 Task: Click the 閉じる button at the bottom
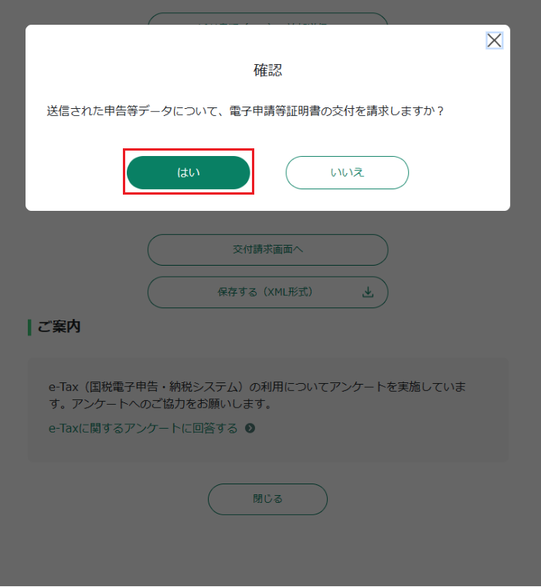click(x=268, y=499)
